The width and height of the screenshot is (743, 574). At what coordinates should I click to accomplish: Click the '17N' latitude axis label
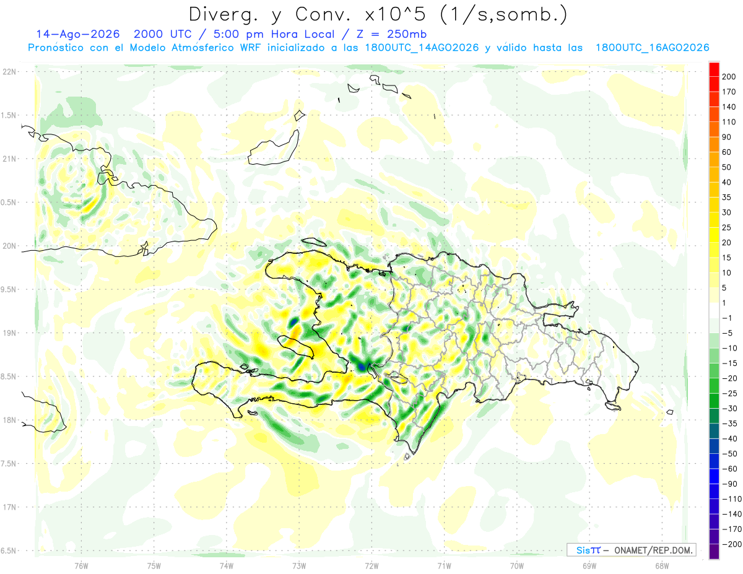tap(9, 507)
